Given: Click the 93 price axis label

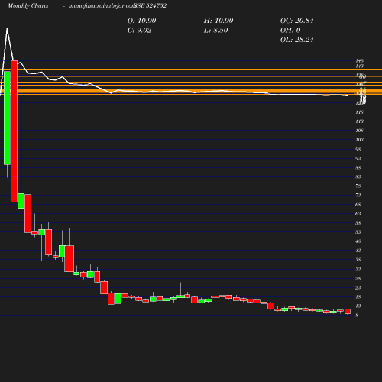Looking at the screenshot, I should tap(358, 158).
